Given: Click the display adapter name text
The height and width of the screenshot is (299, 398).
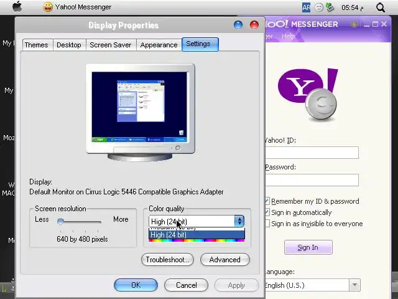Looking at the screenshot, I should 126,192.
